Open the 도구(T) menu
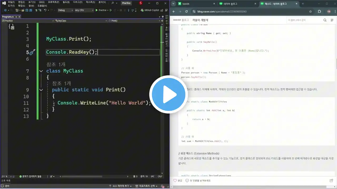This screenshot has height=189, width=337. [11, 6]
